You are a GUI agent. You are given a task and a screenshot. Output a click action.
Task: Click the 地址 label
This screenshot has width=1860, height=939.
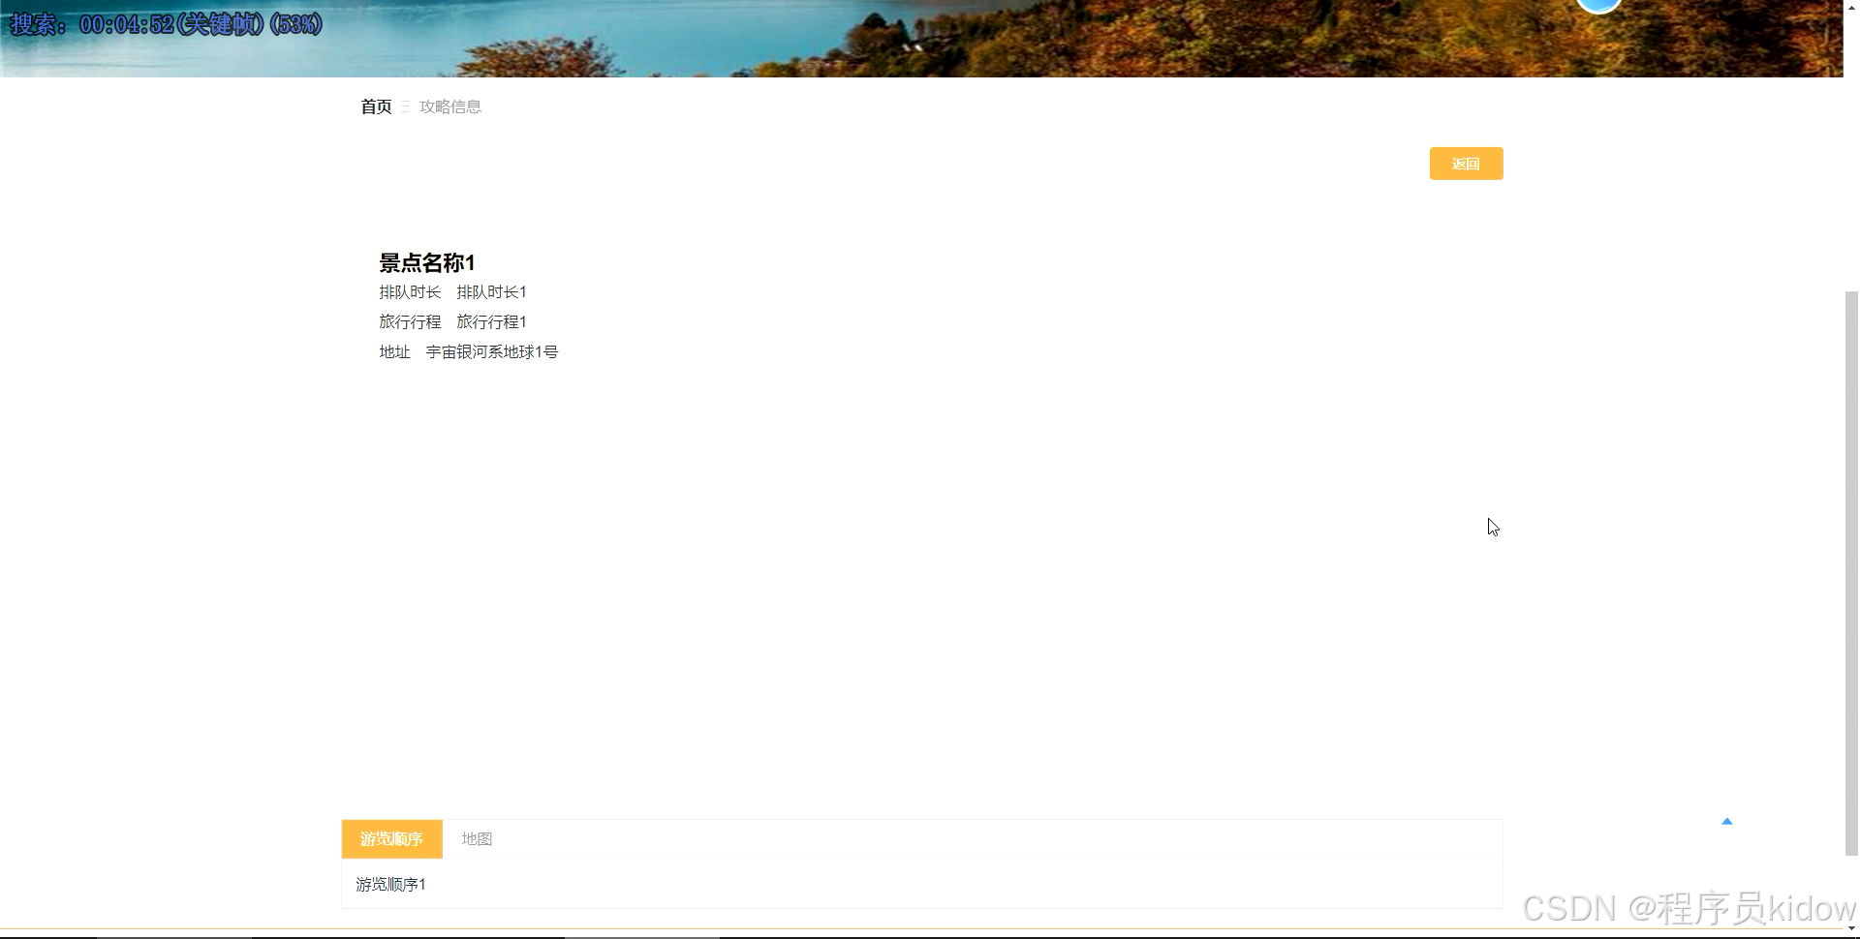394,352
